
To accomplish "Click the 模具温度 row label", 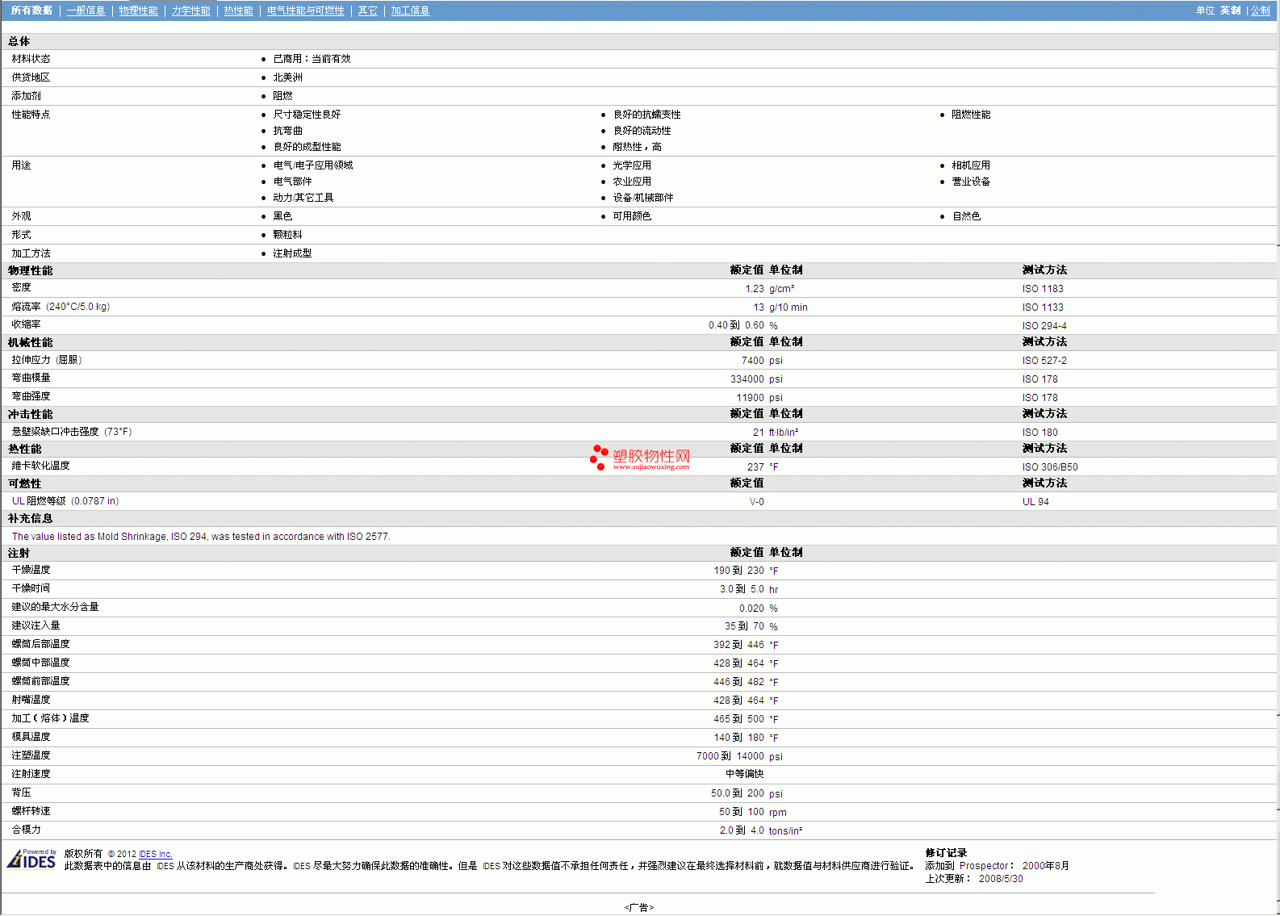I will pos(31,737).
